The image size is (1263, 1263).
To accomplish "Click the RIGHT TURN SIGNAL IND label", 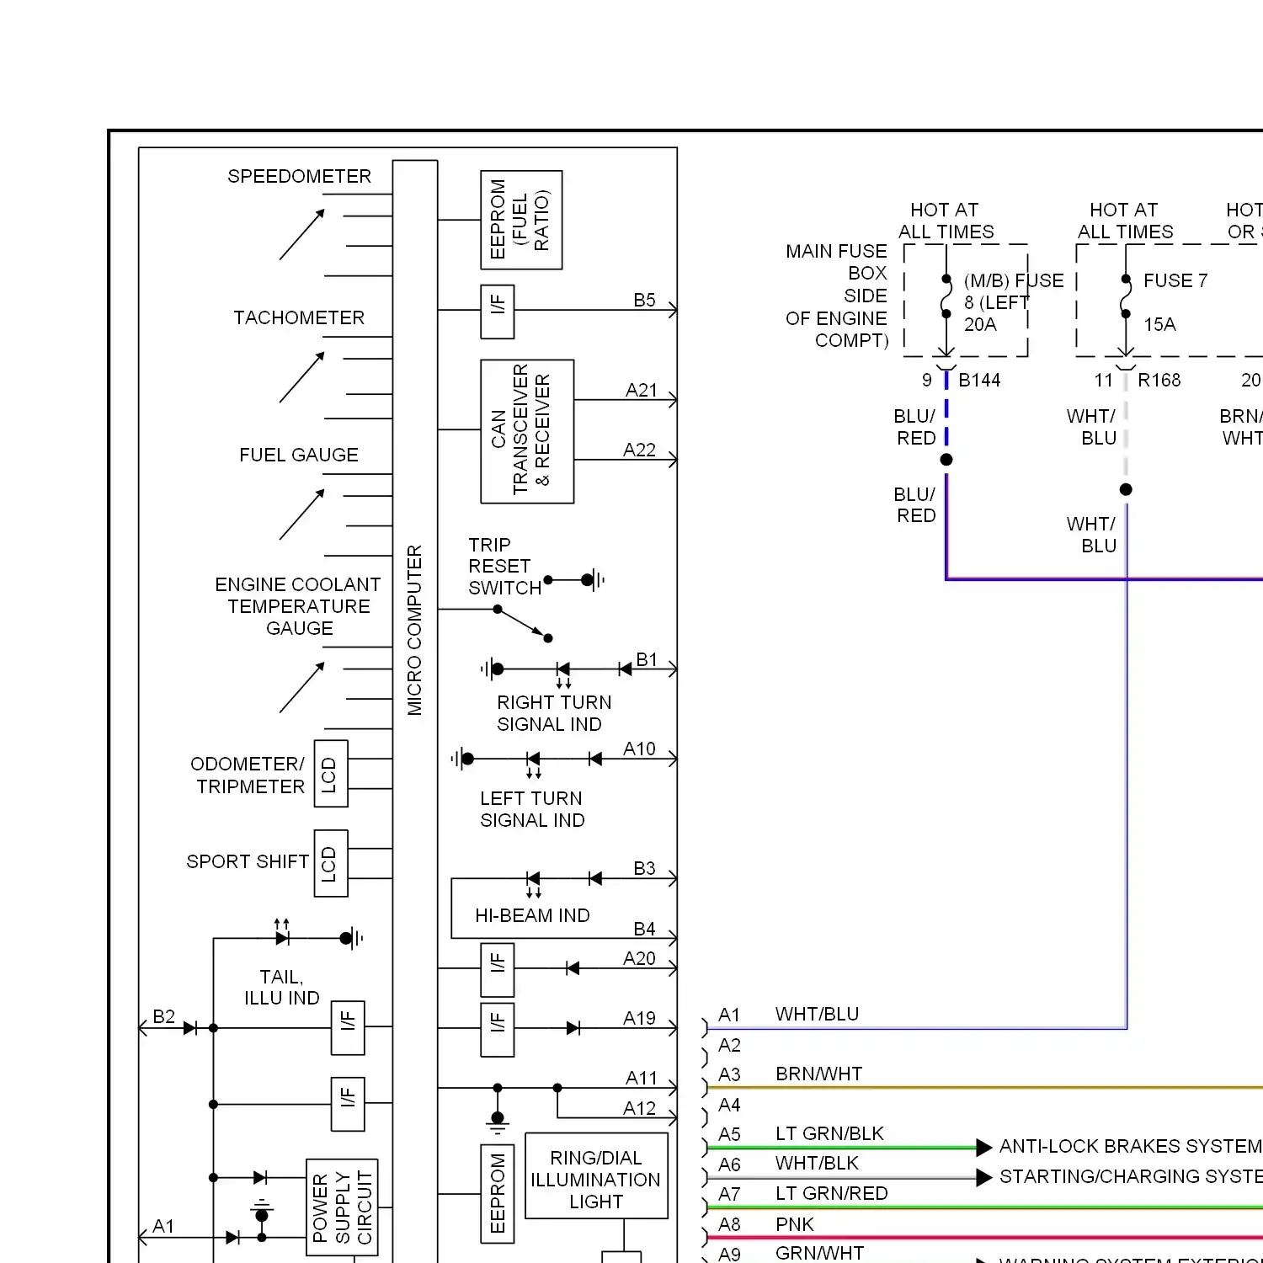I will point(554,713).
